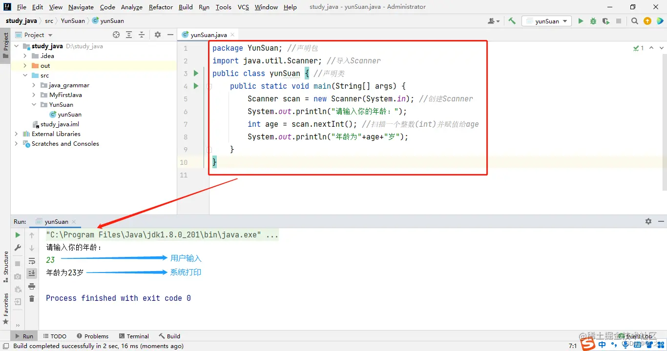Toggle soft-wrap in Run console
The height and width of the screenshot is (351, 667).
coord(32,261)
